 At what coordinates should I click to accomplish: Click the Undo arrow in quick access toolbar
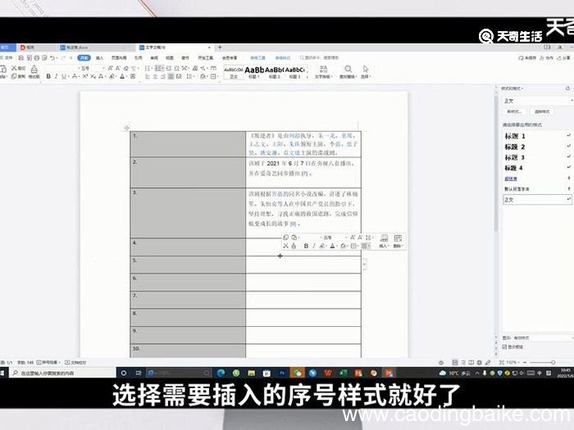tap(52, 58)
